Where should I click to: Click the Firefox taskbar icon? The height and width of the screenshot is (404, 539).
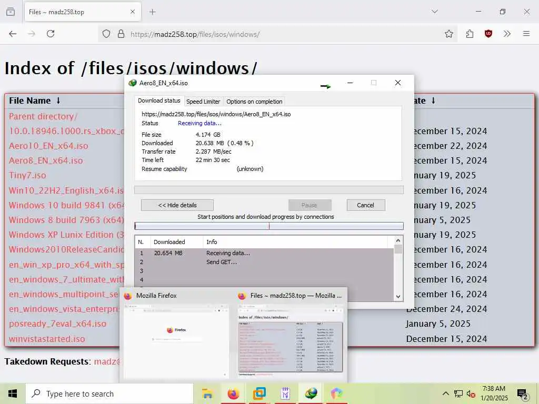[233, 393]
